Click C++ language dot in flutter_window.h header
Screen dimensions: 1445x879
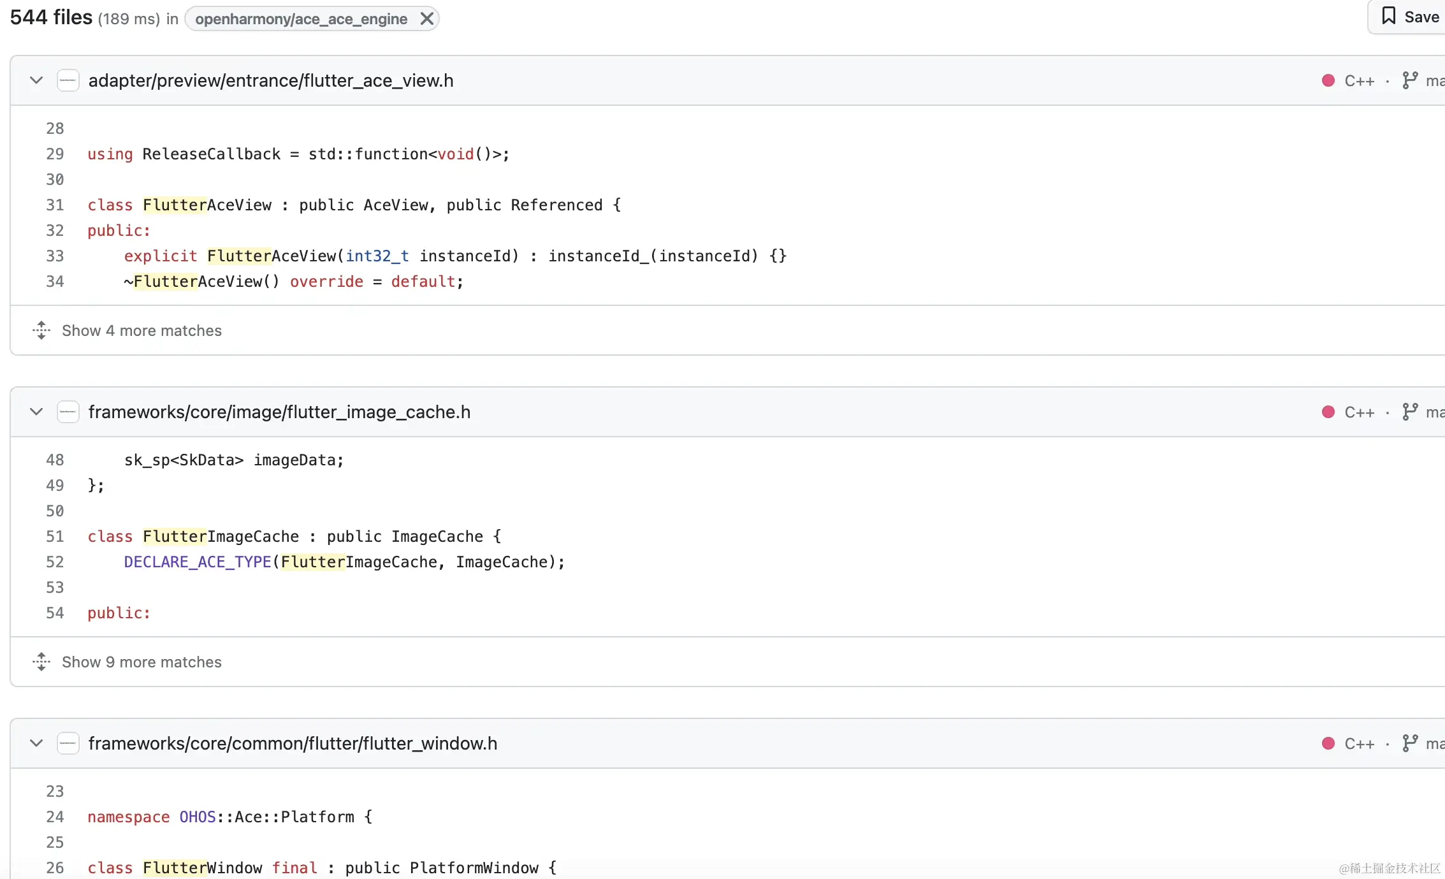coord(1328,743)
